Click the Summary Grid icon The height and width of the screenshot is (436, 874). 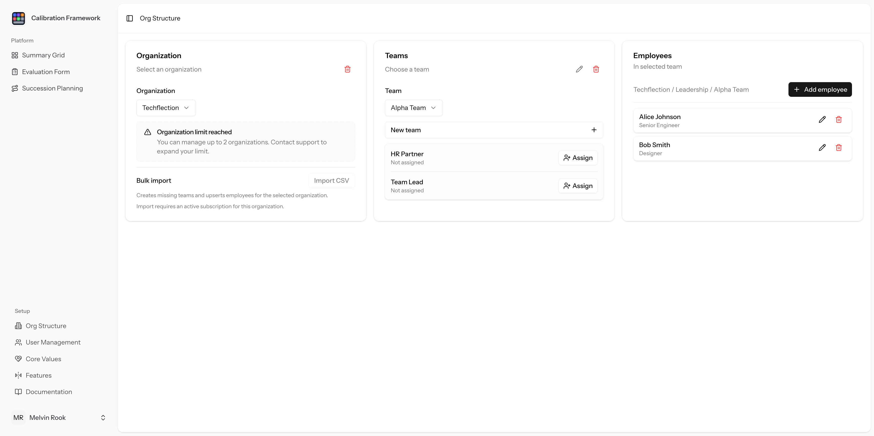(x=15, y=55)
